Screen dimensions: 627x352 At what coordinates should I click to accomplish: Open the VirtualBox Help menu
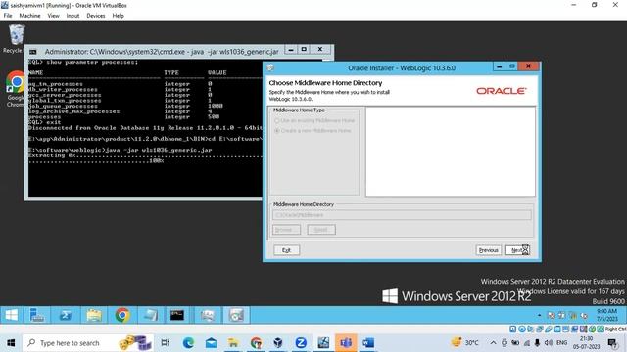[118, 16]
